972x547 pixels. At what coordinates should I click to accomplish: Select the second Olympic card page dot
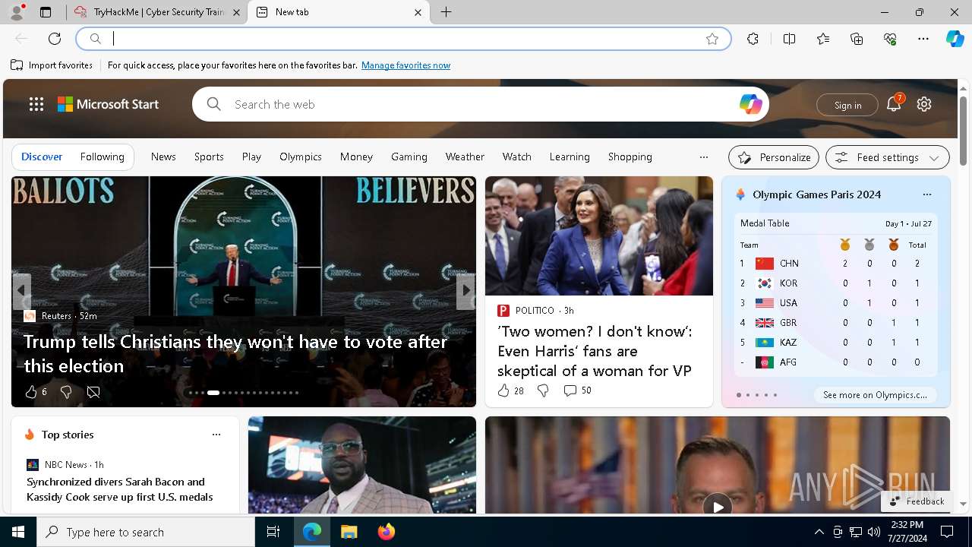pos(748,395)
